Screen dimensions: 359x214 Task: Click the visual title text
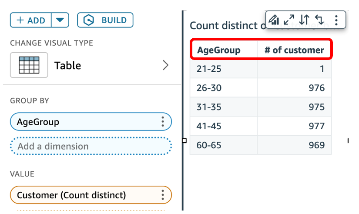click(x=224, y=25)
